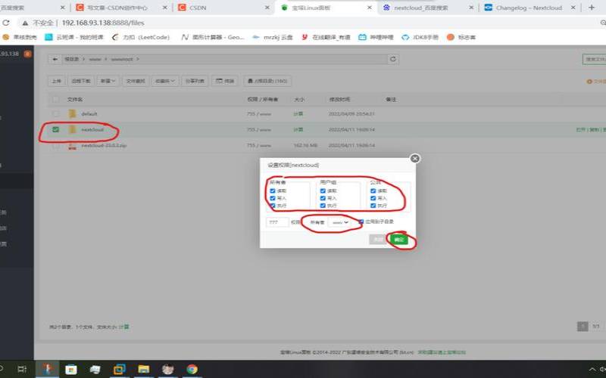Calculate size for the default folder
This screenshot has height=378, width=606.
coord(298,114)
